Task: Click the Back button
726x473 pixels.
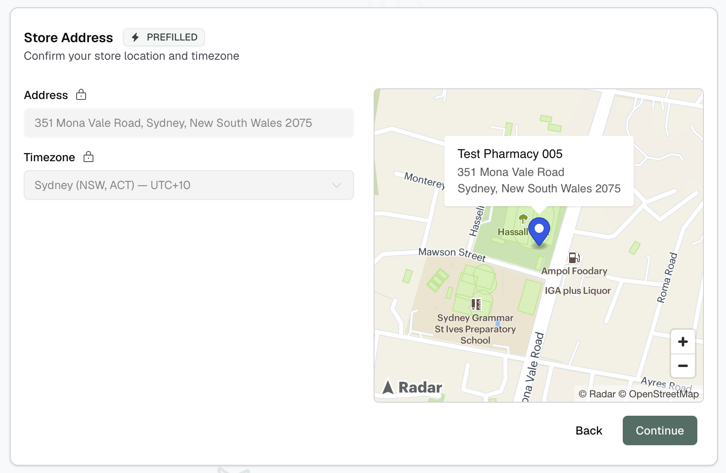Action: 589,430
